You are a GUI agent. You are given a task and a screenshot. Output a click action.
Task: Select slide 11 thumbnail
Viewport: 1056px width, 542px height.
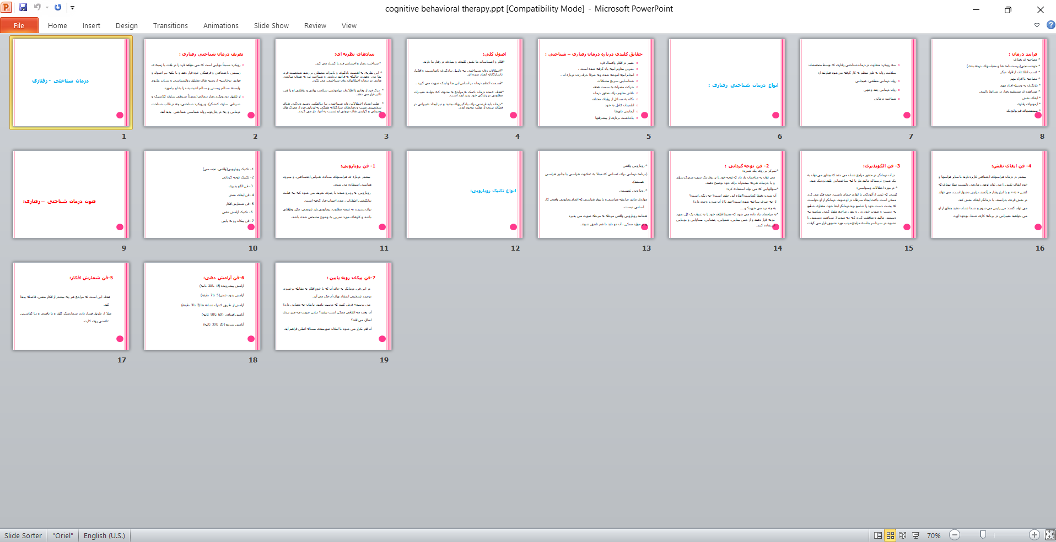tap(333, 194)
